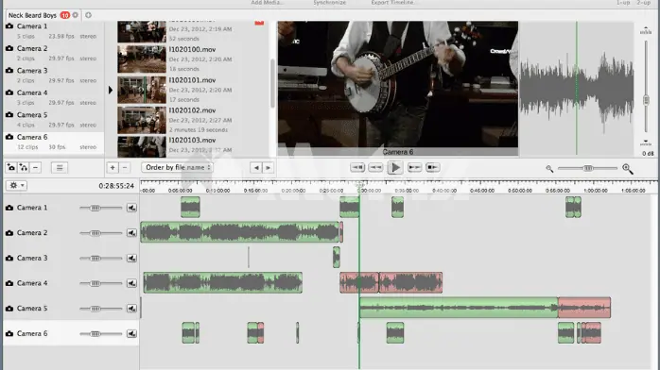The image size is (660, 370).
Task: Remove the selected camera with the minus button
Action: point(35,168)
